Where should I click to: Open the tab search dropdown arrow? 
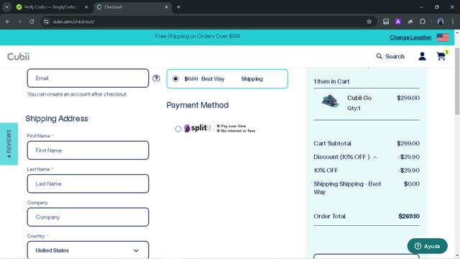tap(6, 7)
